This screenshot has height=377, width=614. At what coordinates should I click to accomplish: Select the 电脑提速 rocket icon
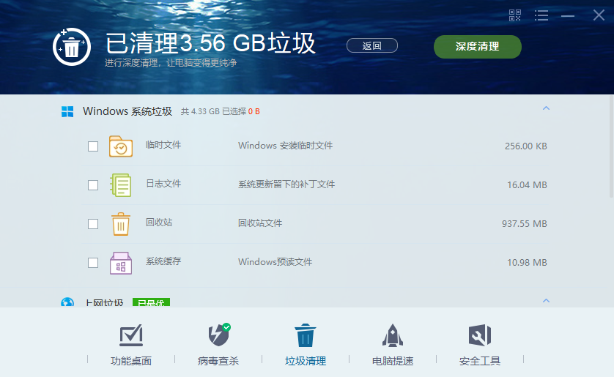pos(393,335)
